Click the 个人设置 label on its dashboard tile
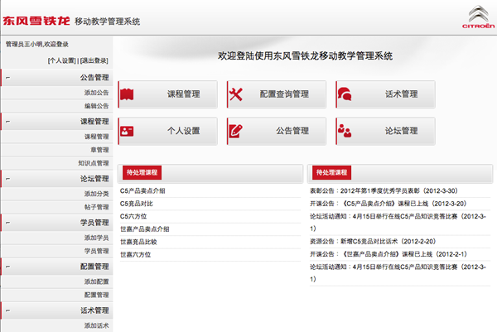 [184, 131]
